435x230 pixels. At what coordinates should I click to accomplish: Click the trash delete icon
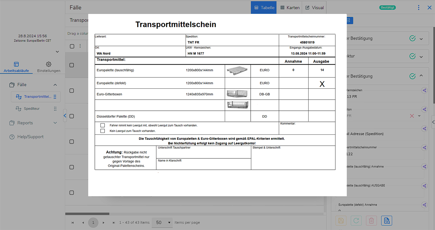tap(371, 221)
